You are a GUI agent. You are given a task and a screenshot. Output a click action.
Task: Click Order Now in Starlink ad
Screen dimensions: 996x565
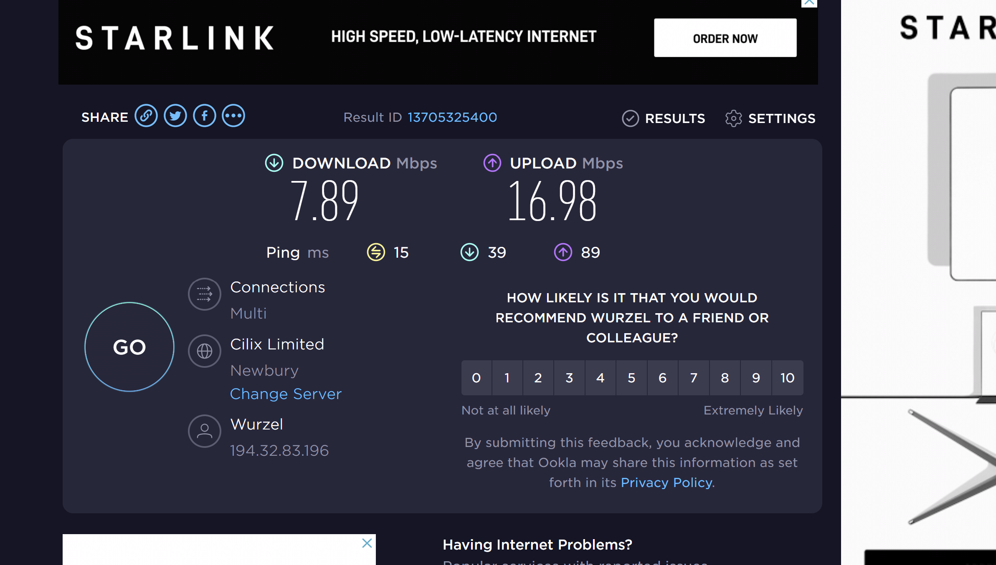click(x=725, y=38)
